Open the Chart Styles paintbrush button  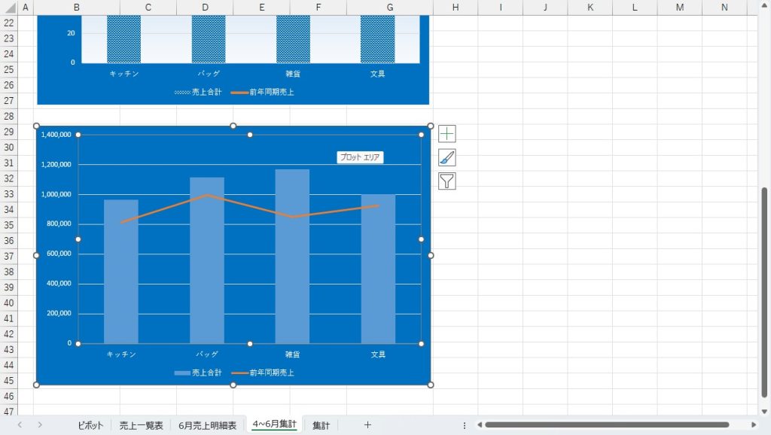coord(447,157)
